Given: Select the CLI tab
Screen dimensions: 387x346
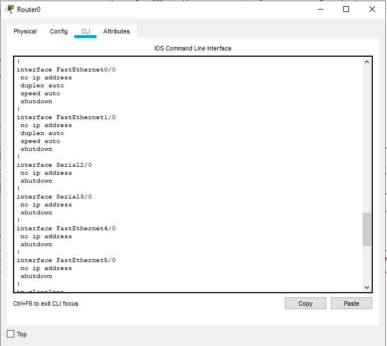Looking at the screenshot, I should [x=85, y=31].
